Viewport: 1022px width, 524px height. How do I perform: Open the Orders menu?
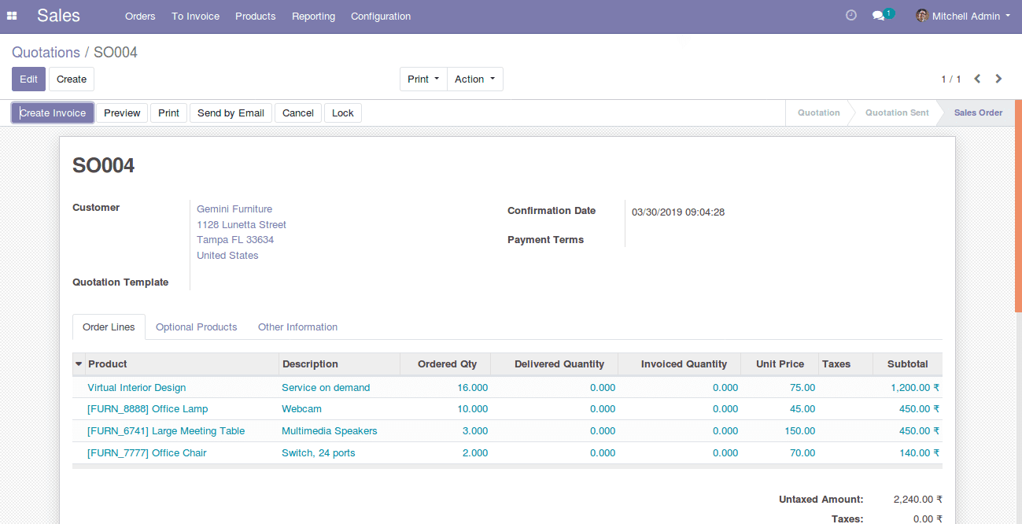(140, 16)
